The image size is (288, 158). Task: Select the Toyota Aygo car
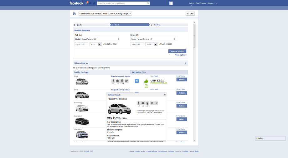(182, 80)
